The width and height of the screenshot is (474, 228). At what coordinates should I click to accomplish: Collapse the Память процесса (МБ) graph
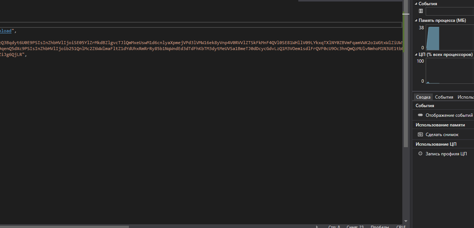point(416,21)
